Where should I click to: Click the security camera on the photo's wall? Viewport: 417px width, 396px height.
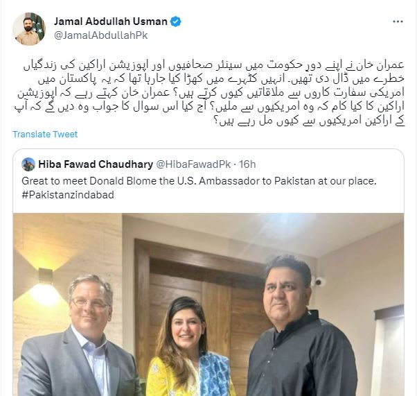318,282
